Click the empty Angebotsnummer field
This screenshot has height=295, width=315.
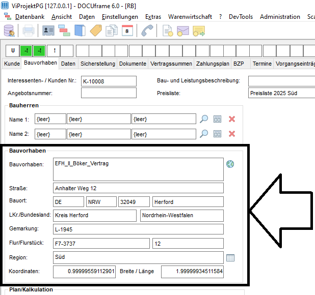tap(109, 93)
